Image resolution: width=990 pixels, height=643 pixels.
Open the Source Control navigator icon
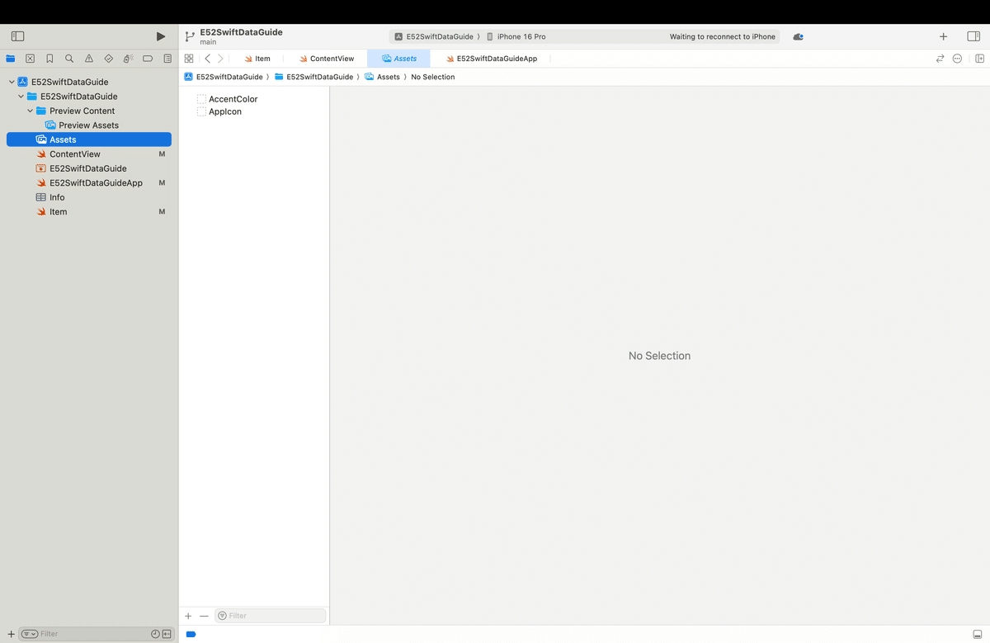click(x=30, y=59)
